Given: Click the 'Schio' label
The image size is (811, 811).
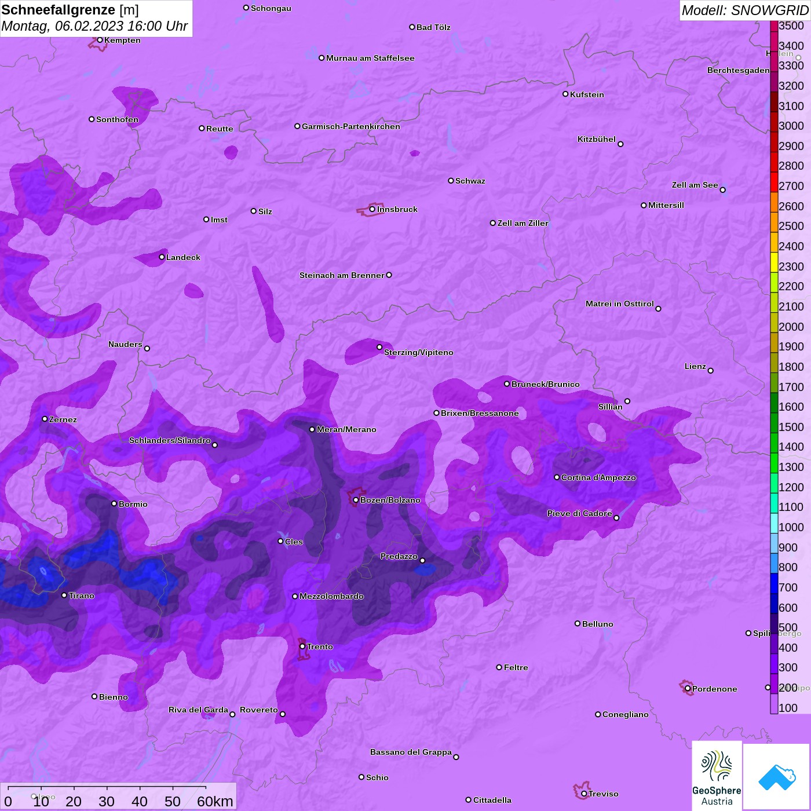Looking at the screenshot, I should click(377, 777).
